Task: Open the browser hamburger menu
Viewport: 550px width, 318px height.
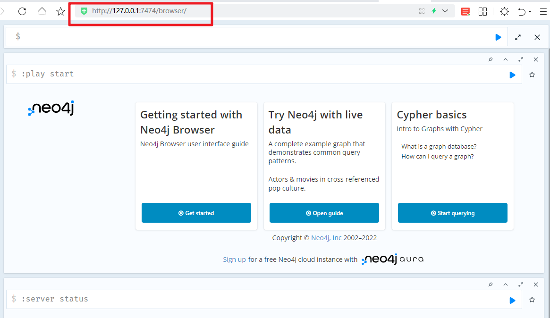Action: point(543,11)
